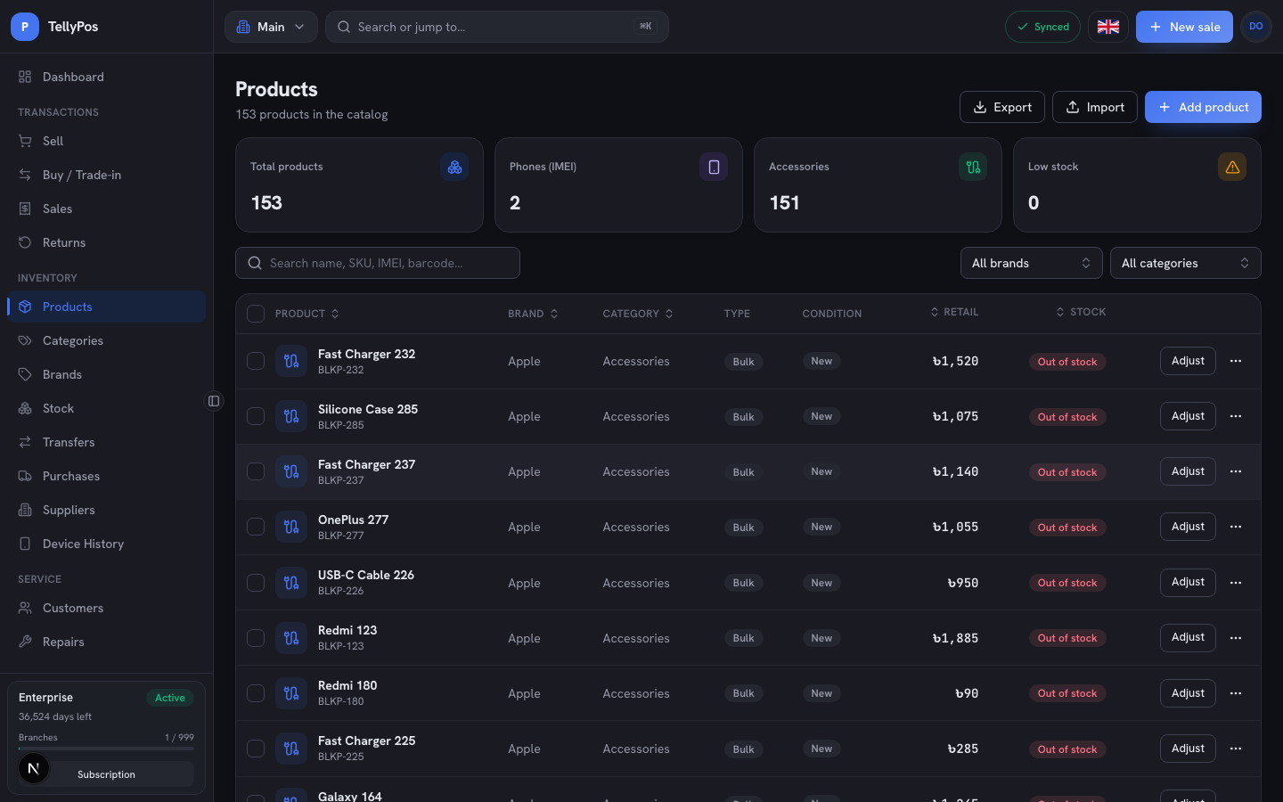Click the USB-C Cable 226 product icon
Image resolution: width=1283 pixels, height=802 pixels.
pyautogui.click(x=291, y=583)
